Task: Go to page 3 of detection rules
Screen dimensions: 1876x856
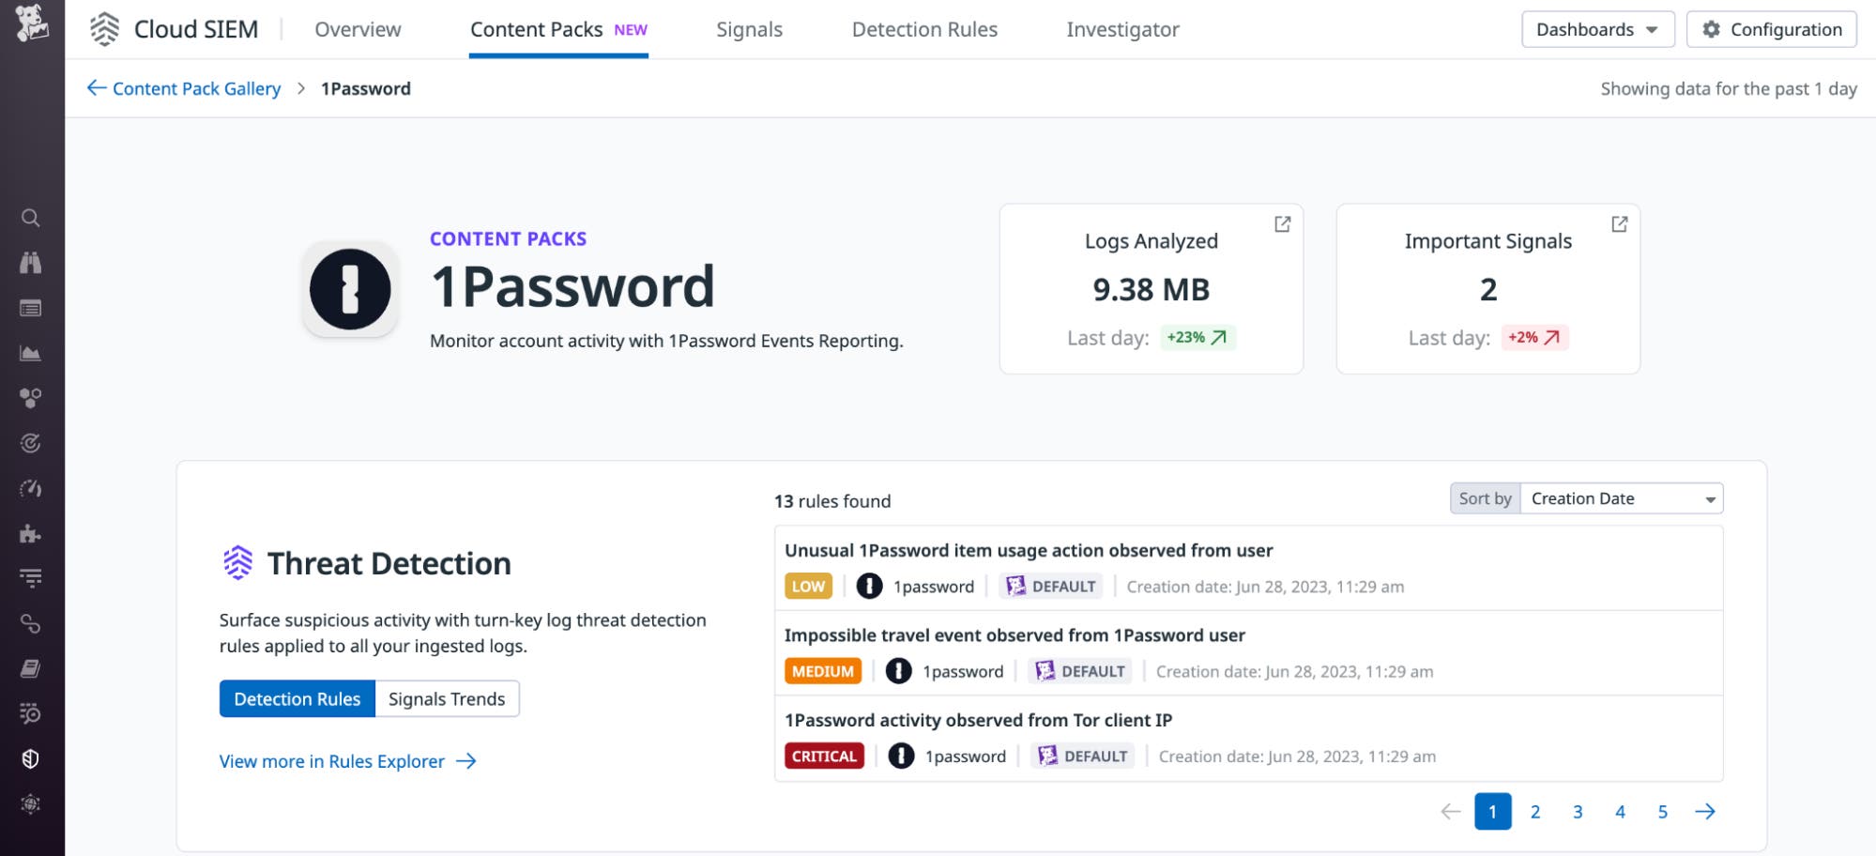Action: point(1578,812)
